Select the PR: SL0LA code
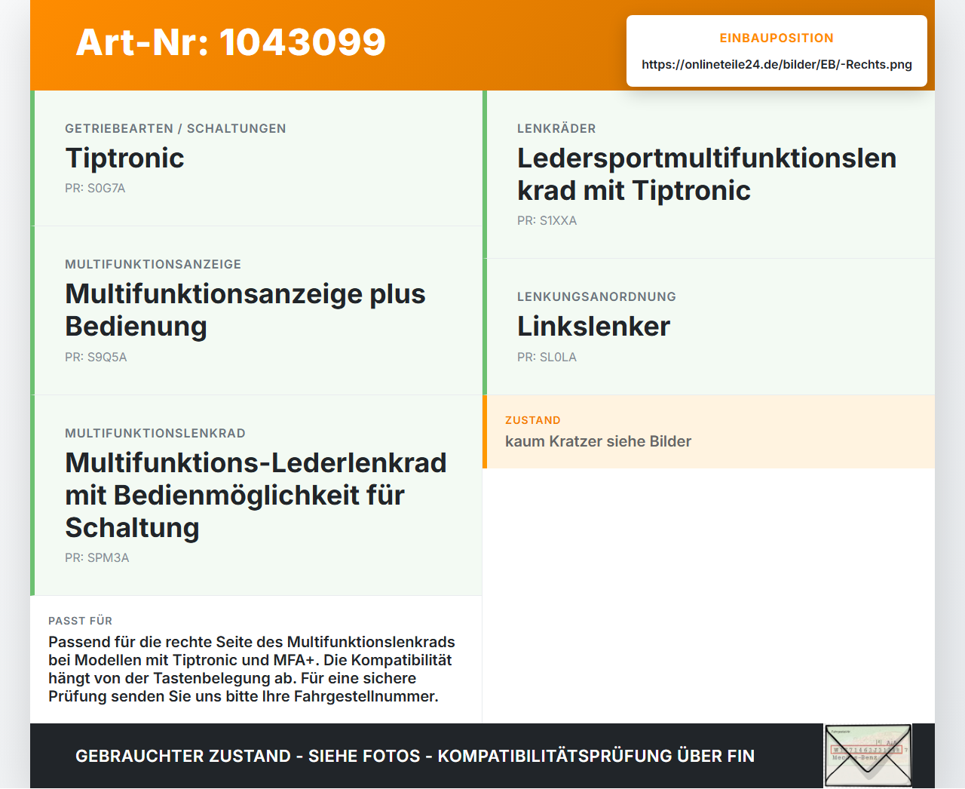This screenshot has height=789, width=965. click(547, 357)
